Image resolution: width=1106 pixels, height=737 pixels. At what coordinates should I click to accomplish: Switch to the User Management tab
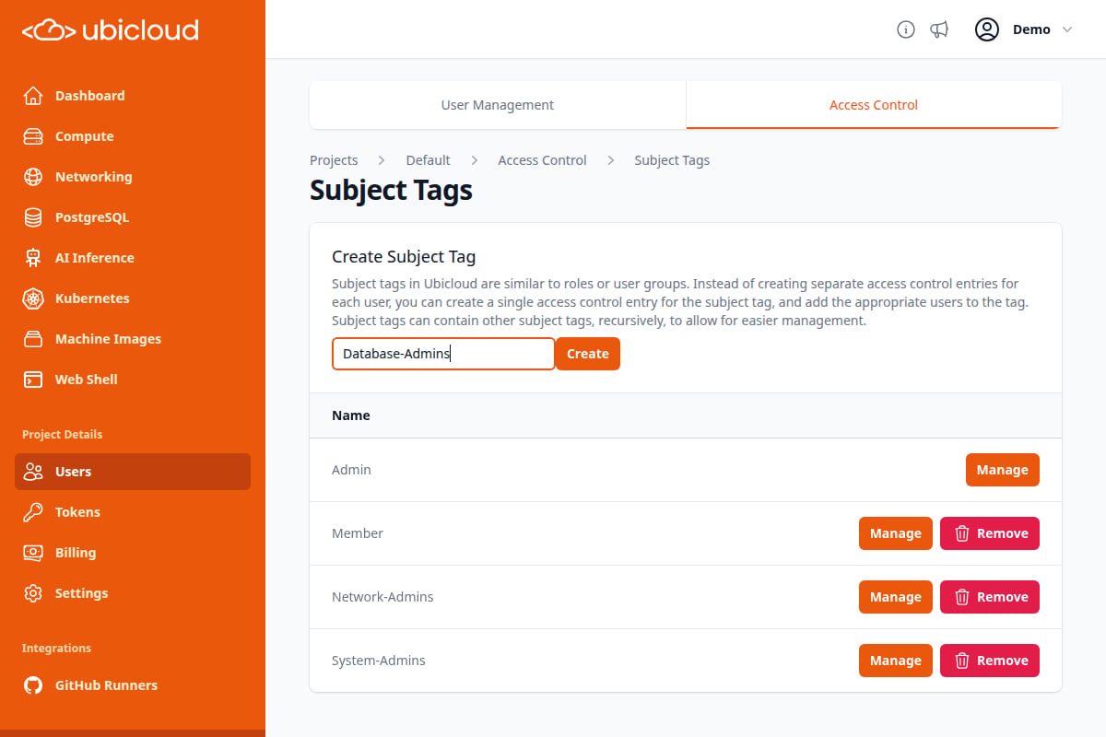[x=498, y=105]
